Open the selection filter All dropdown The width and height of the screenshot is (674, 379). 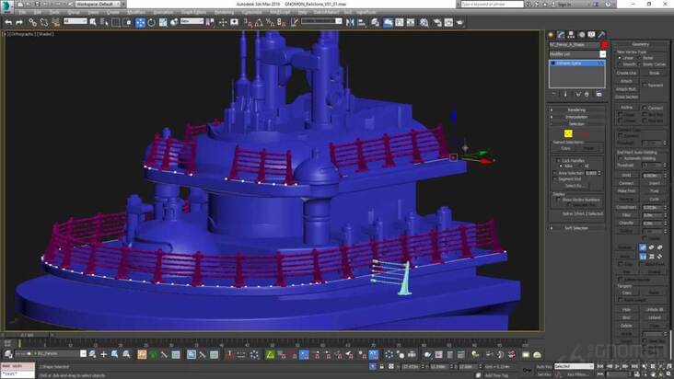pos(76,21)
